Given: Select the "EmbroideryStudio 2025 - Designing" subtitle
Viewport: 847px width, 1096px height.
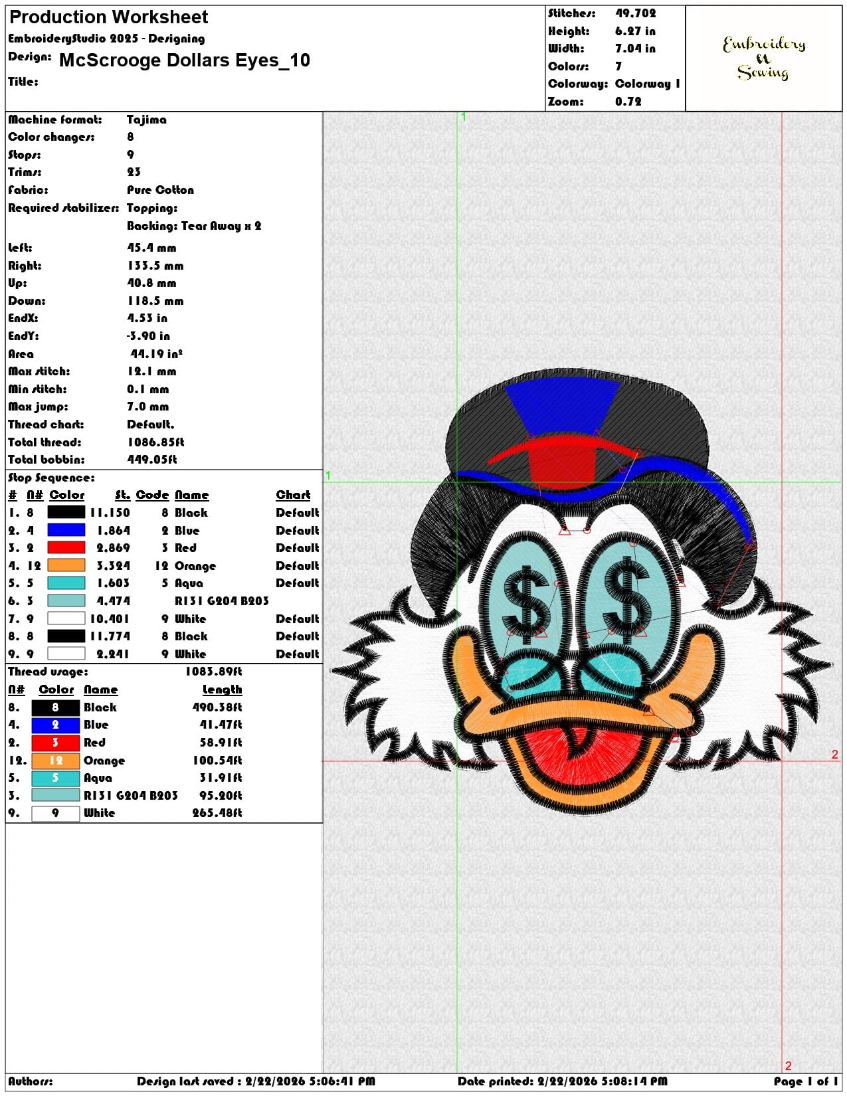Looking at the screenshot, I should click(x=106, y=39).
